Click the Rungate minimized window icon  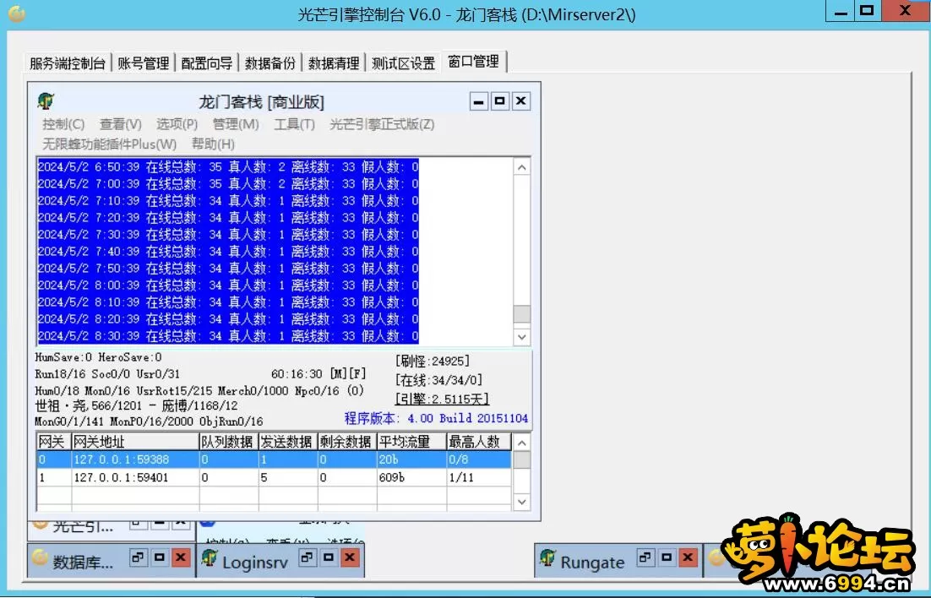click(x=547, y=557)
